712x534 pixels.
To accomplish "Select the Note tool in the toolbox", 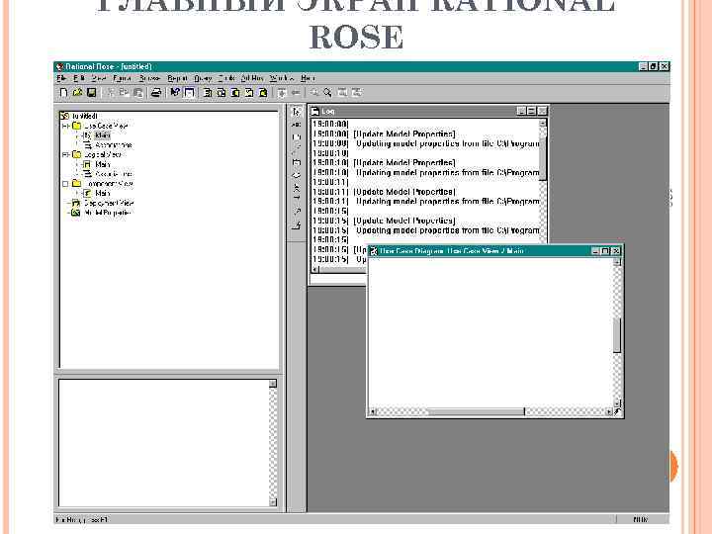I will tap(296, 136).
